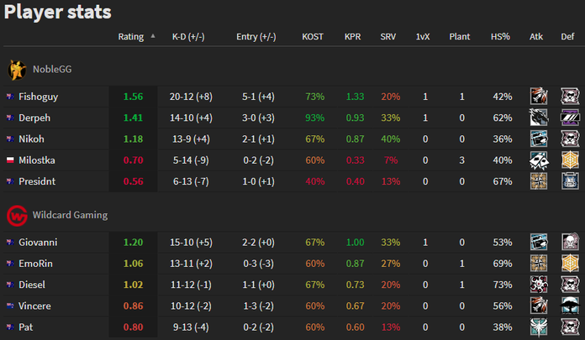Sort by Entry (+/-) column
The image size is (585, 340).
click(256, 37)
